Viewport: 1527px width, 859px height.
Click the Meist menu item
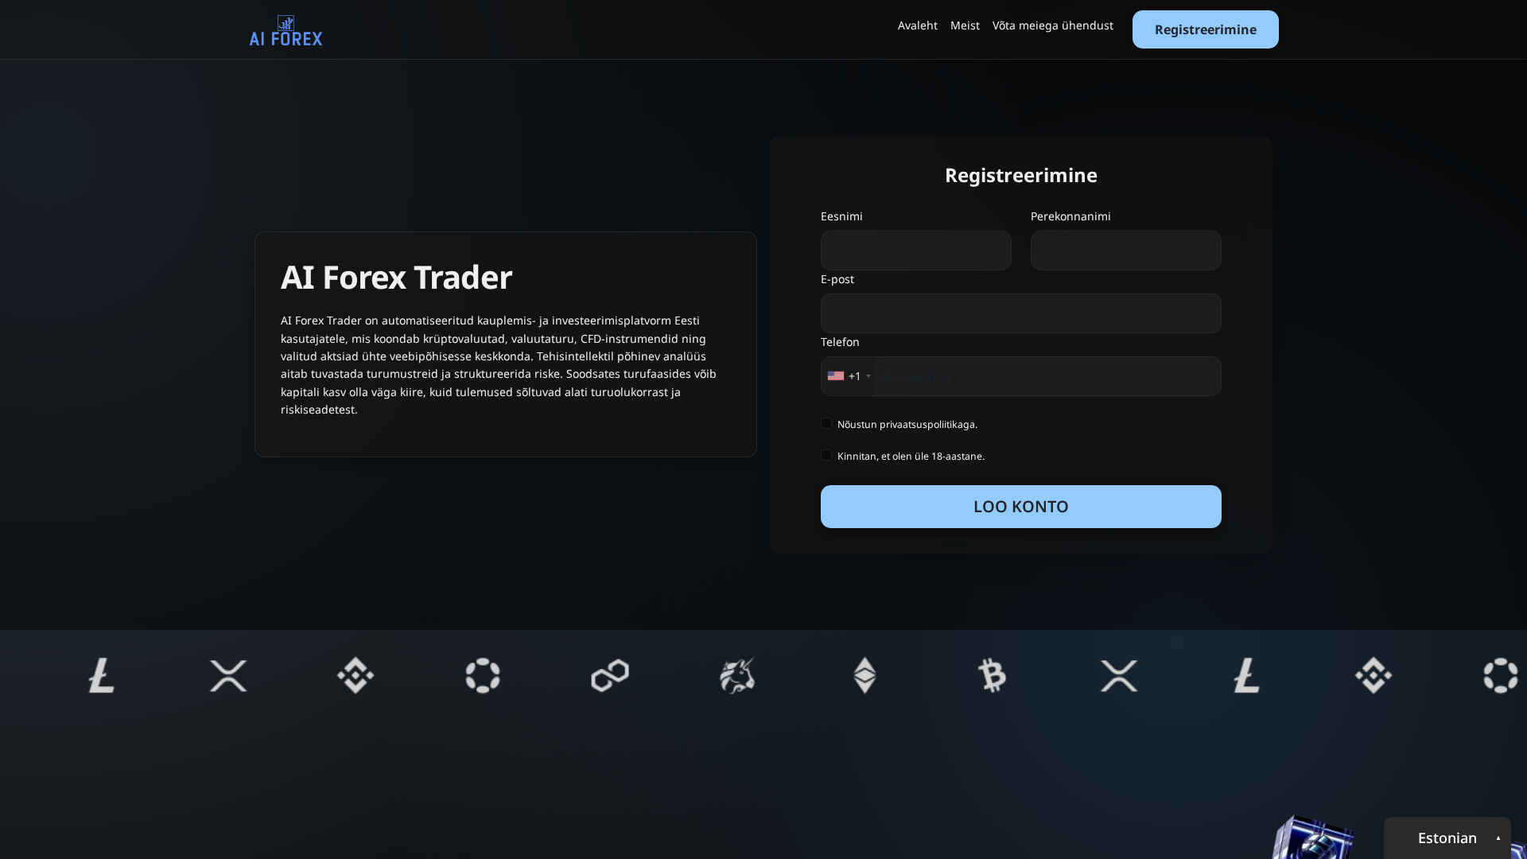(x=964, y=25)
